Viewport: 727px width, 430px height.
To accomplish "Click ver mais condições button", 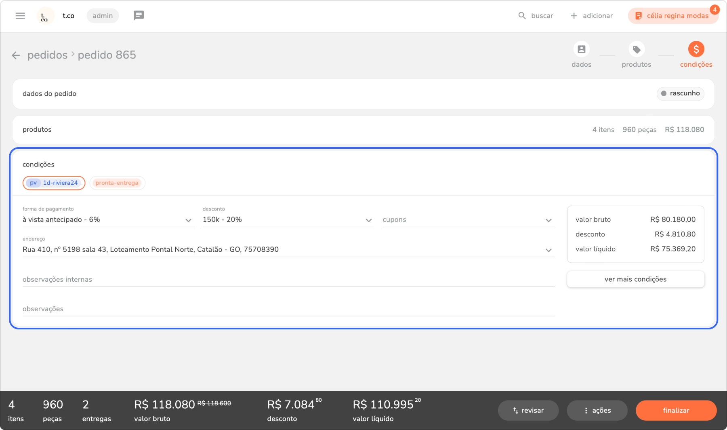I will tap(635, 279).
